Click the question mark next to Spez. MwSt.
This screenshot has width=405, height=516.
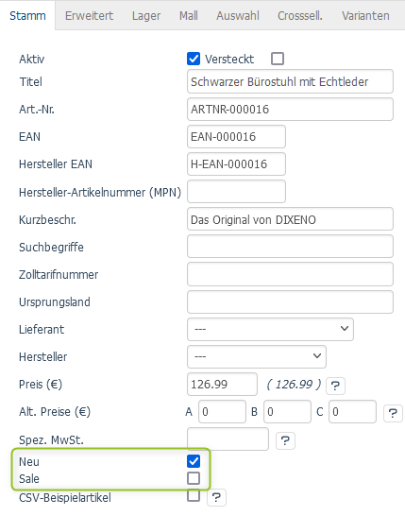285,440
